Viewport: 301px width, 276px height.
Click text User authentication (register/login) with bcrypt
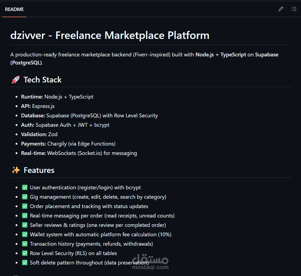85,187
